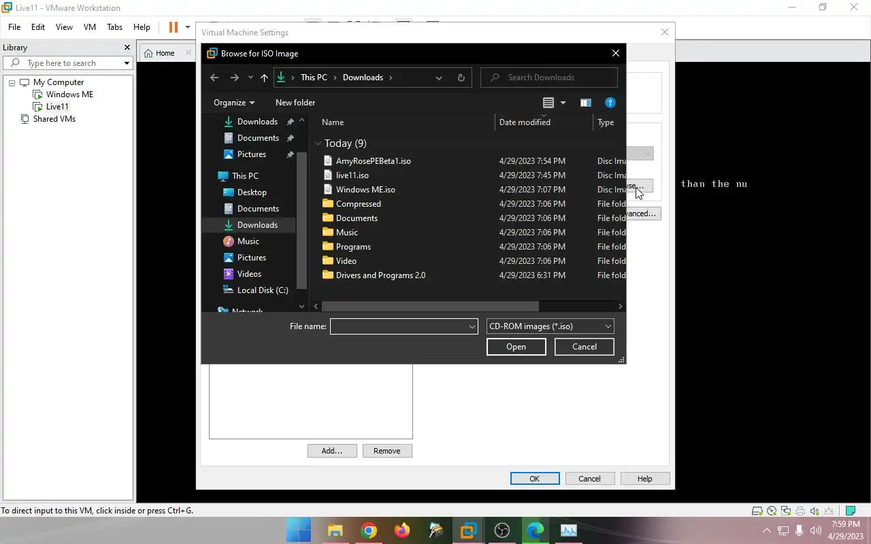Open File name combo box dropdown
The image size is (871, 544).
click(x=472, y=326)
